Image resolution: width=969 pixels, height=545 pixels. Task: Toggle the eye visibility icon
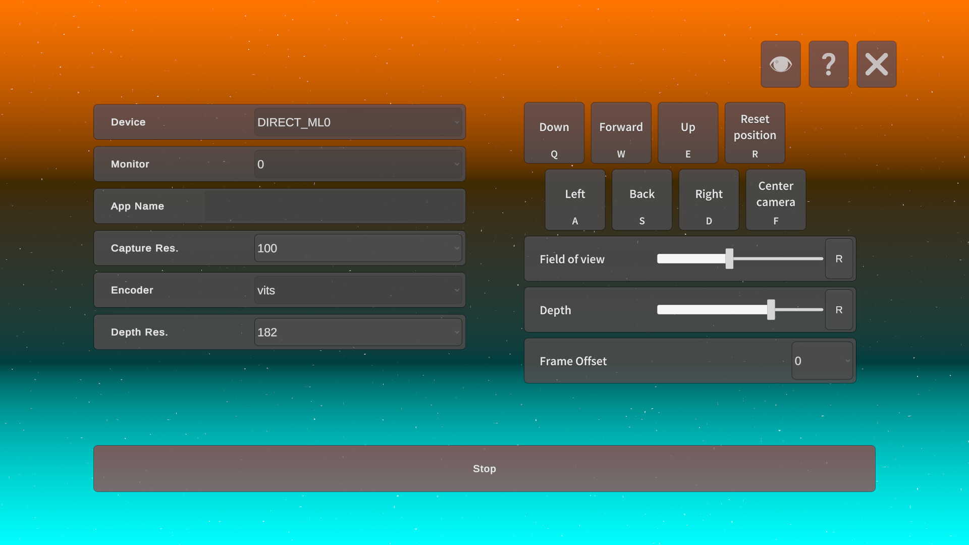(781, 64)
